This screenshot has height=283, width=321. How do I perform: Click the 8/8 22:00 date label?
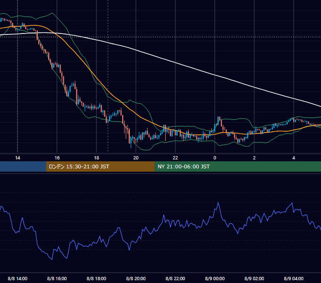pos(175,278)
